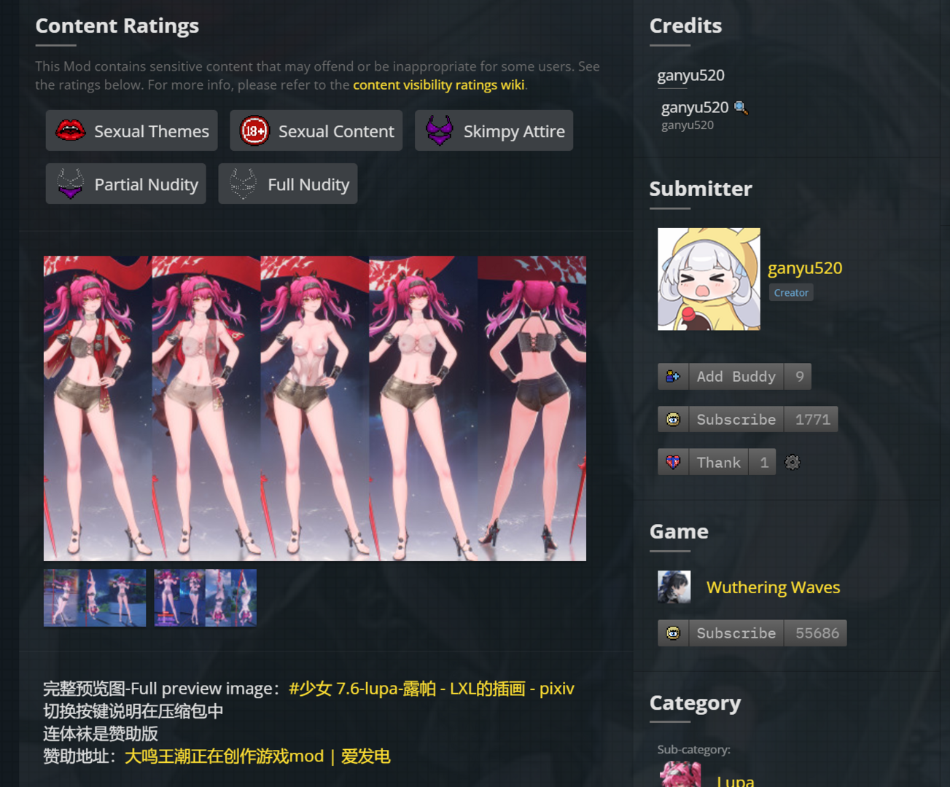Click the Partial Nudity rating label
Screen dimensions: 950x787
pyautogui.click(x=147, y=184)
